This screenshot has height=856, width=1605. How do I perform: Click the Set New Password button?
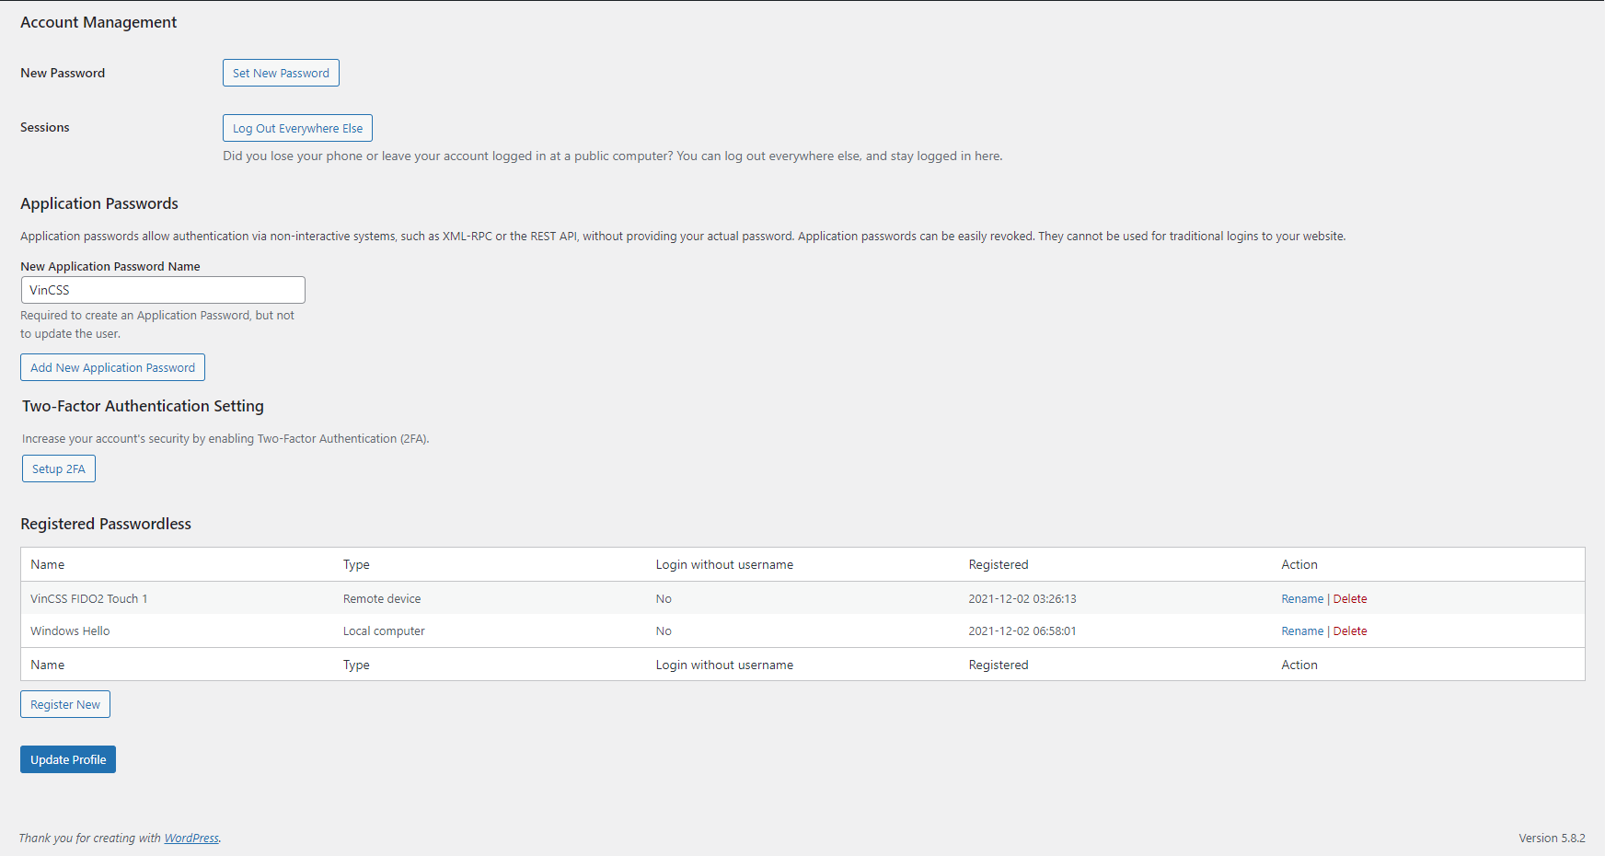[x=280, y=73]
